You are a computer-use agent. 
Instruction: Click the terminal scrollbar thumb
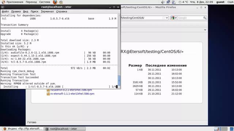[x=119, y=80]
